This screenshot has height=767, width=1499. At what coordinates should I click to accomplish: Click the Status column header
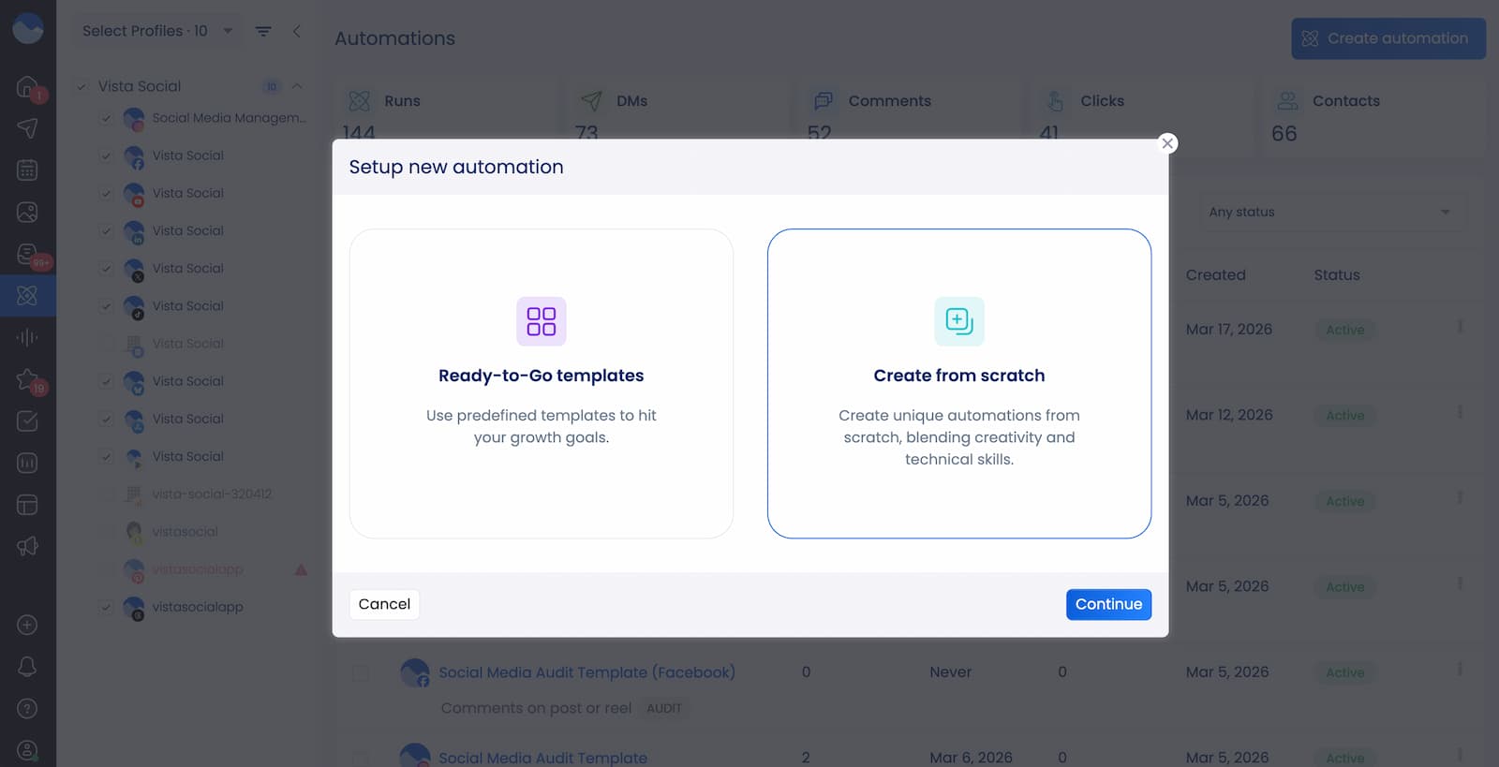click(x=1336, y=274)
